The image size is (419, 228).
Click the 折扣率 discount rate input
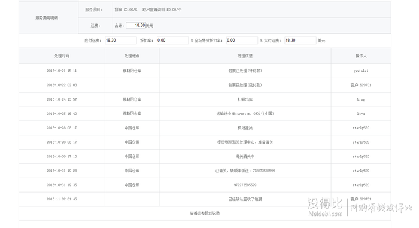click(172, 40)
